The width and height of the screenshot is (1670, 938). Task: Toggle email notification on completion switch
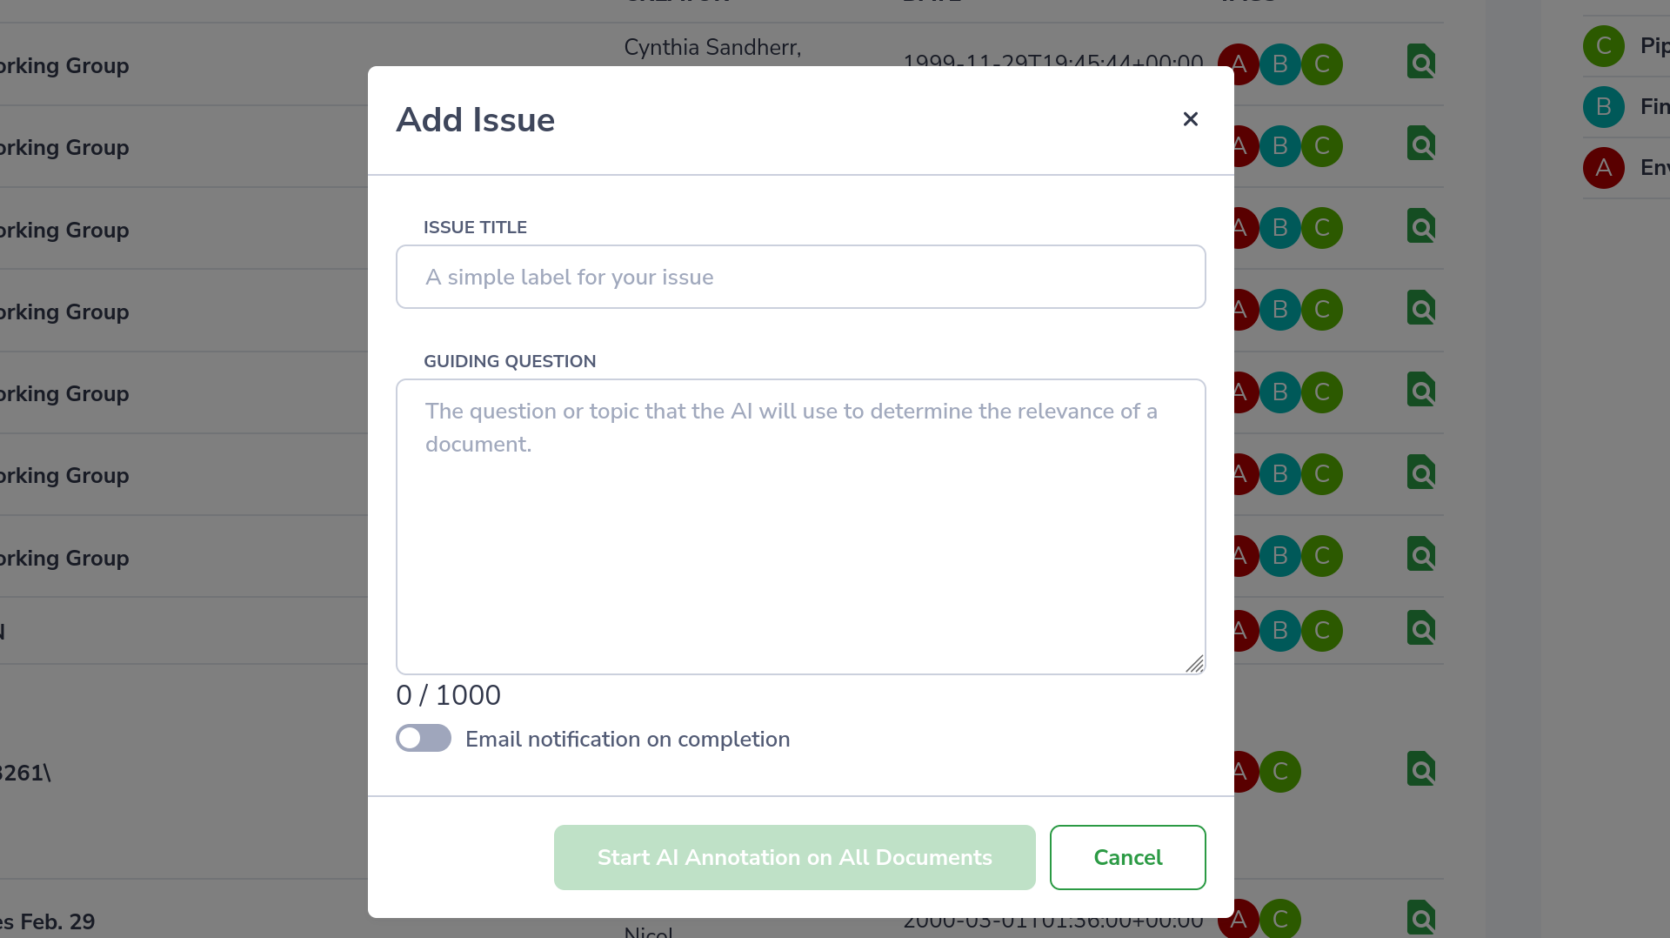[424, 739]
